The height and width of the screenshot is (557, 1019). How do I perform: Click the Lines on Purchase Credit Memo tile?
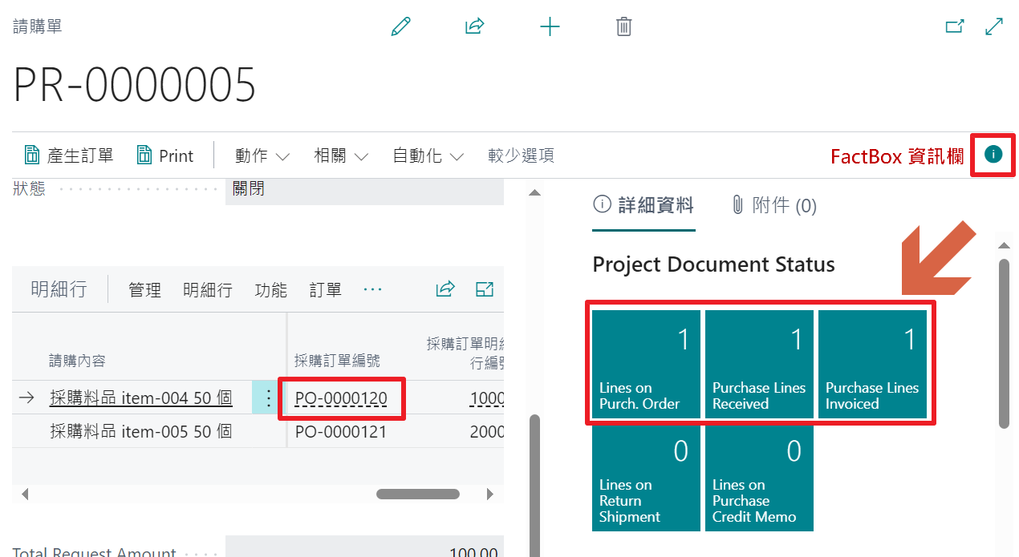pyautogui.click(x=760, y=477)
